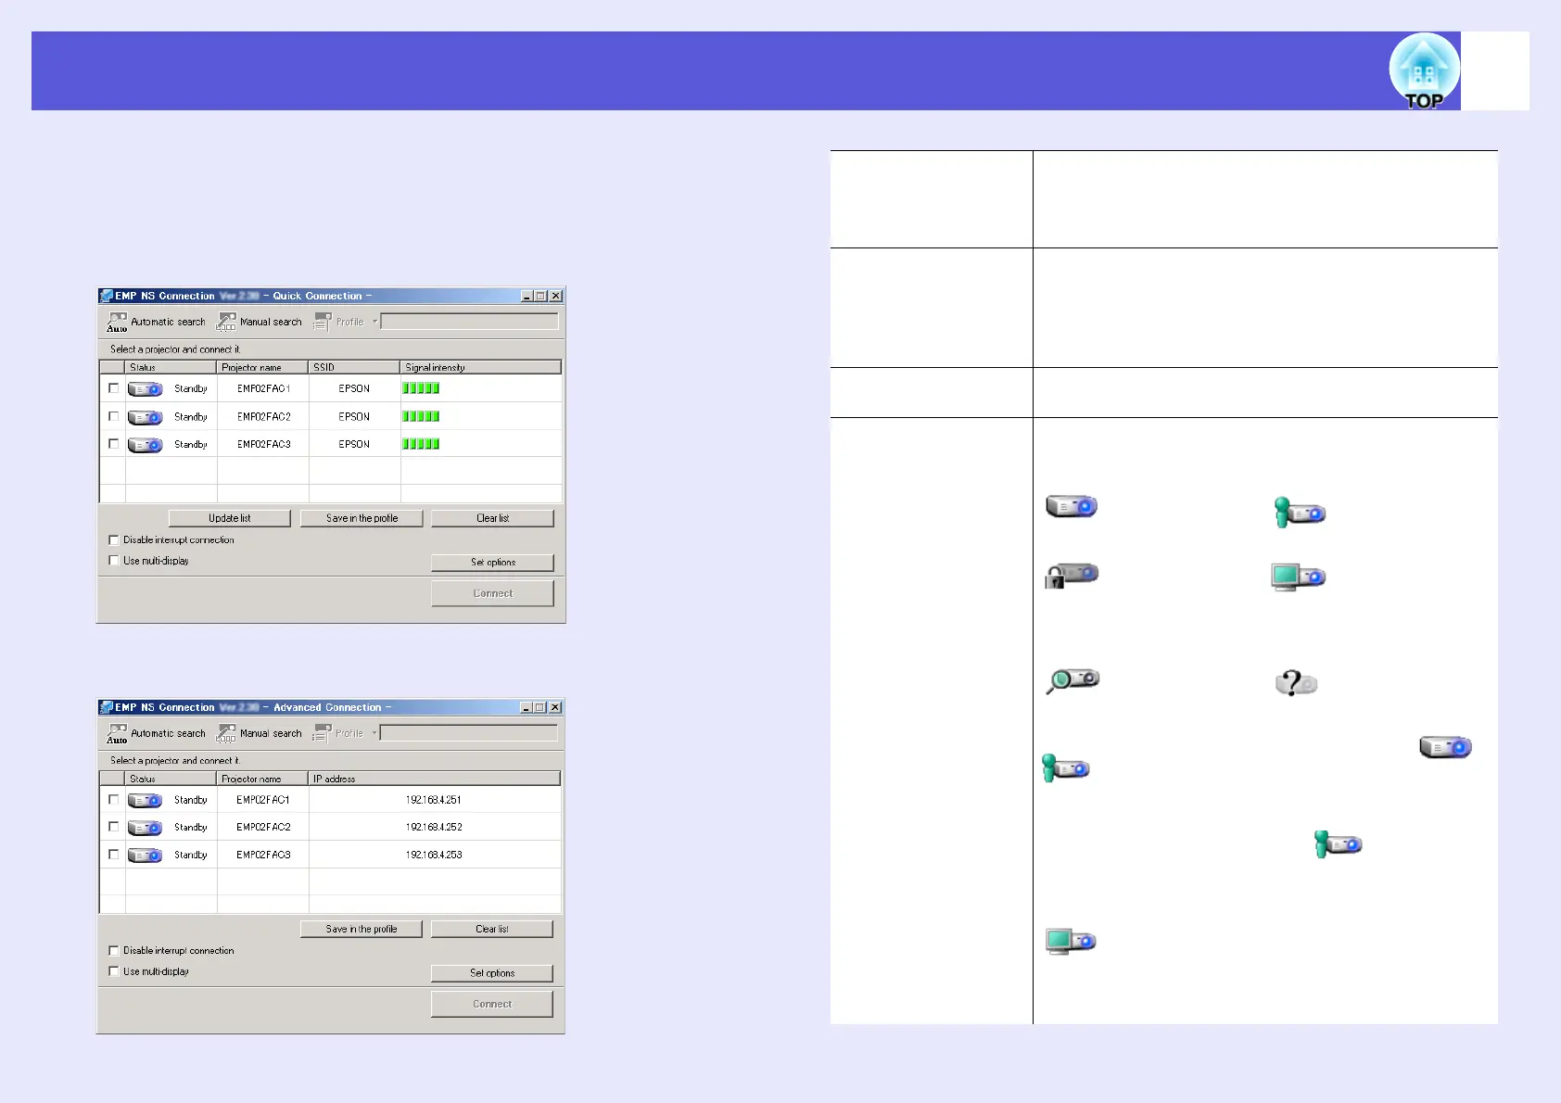Click Set options in Quick Connection window

pos(492,563)
